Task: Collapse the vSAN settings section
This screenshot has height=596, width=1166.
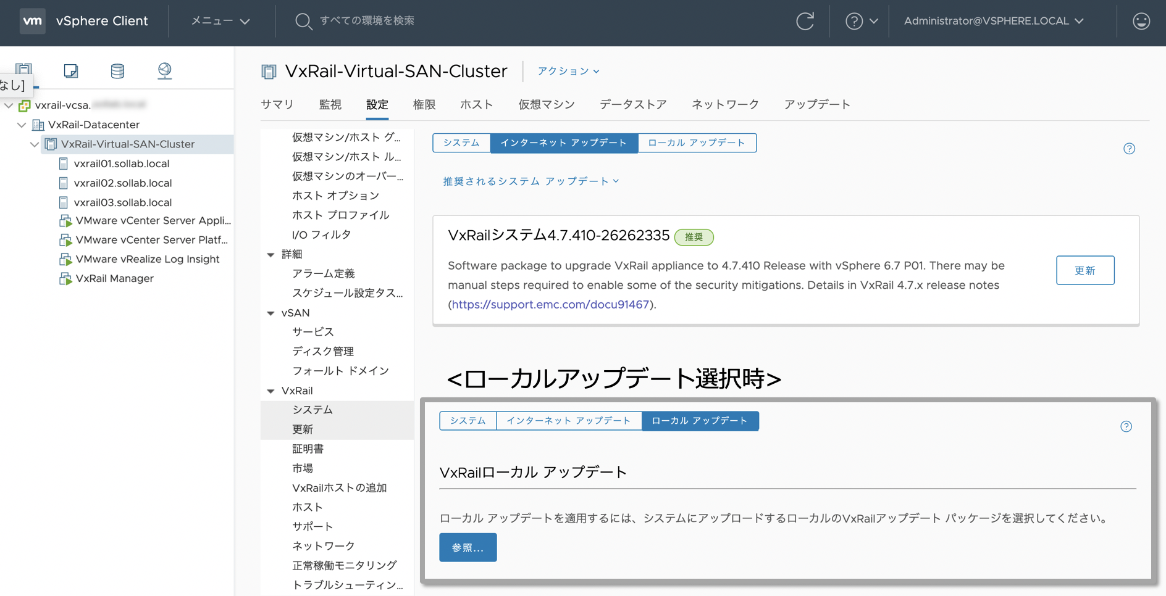Action: pos(271,313)
